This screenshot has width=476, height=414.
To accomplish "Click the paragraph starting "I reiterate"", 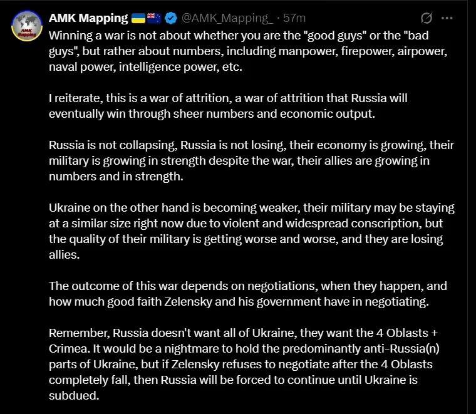I will [228, 106].
